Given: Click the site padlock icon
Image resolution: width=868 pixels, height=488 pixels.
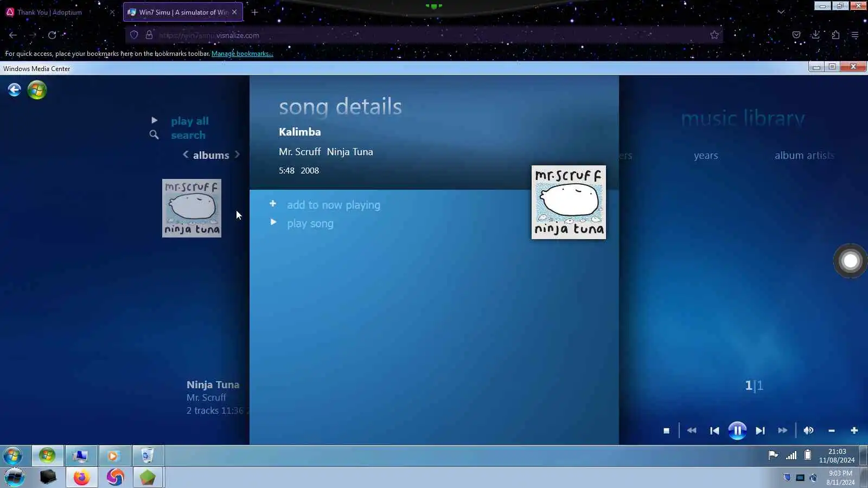Looking at the screenshot, I should (149, 35).
